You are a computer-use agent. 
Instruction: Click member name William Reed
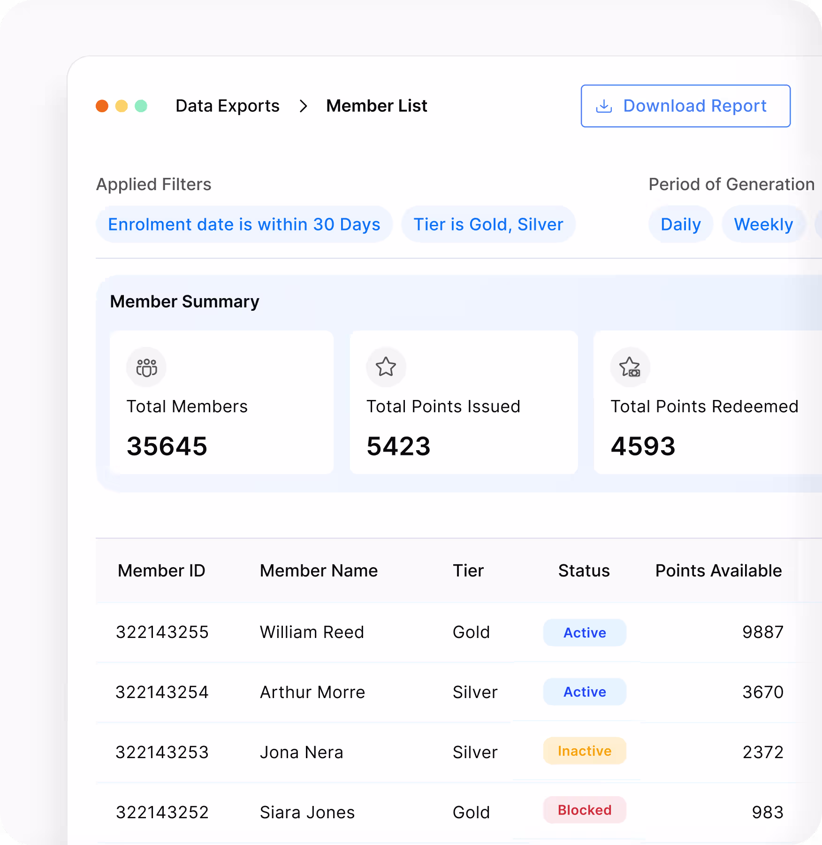312,632
